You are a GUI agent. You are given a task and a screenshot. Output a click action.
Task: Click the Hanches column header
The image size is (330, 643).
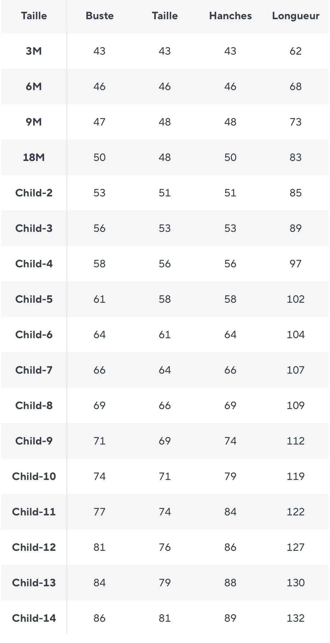pos(230,16)
